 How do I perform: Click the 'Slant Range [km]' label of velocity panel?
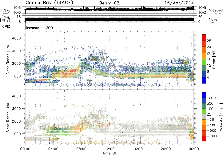coord(8,117)
